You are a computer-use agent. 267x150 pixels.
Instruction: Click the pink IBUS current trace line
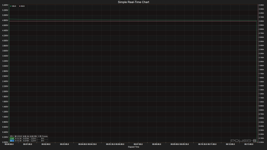point(133,21)
